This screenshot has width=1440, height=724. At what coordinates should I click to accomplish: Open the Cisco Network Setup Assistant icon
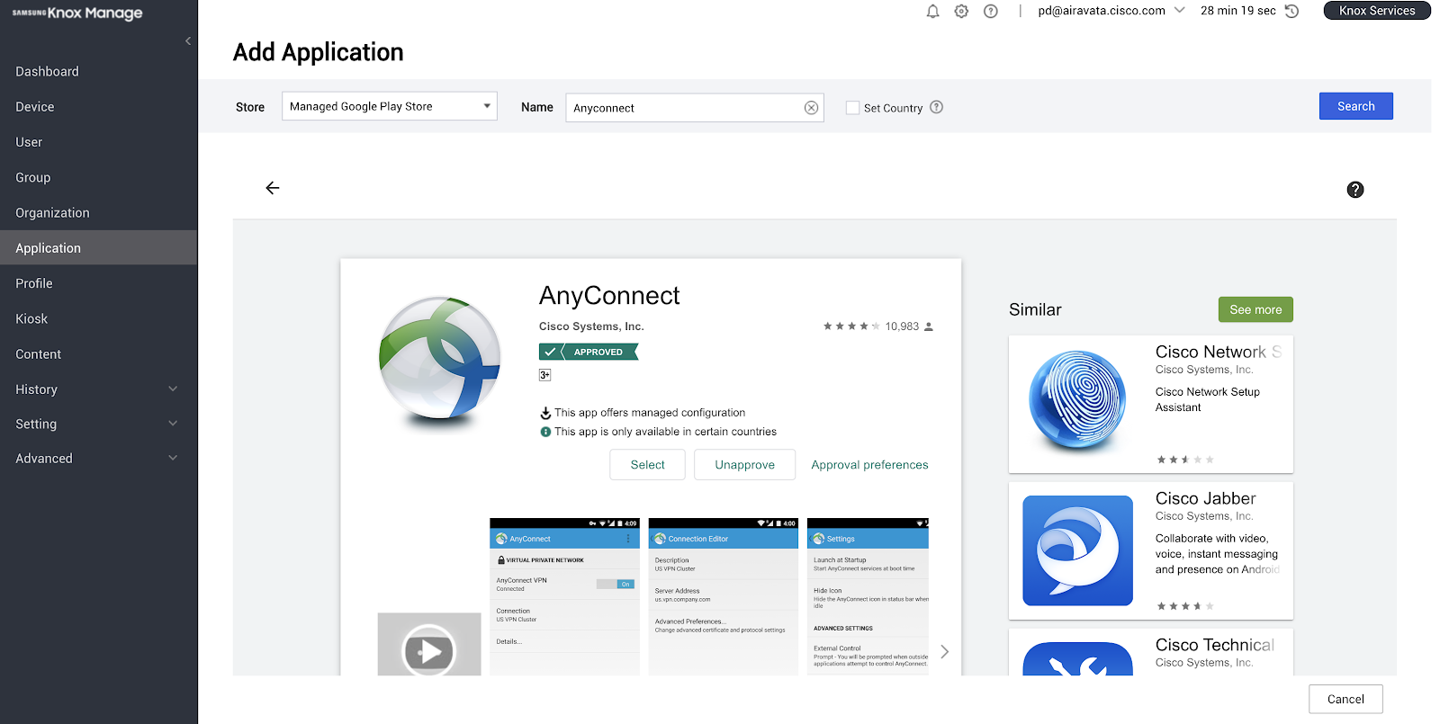pyautogui.click(x=1077, y=401)
